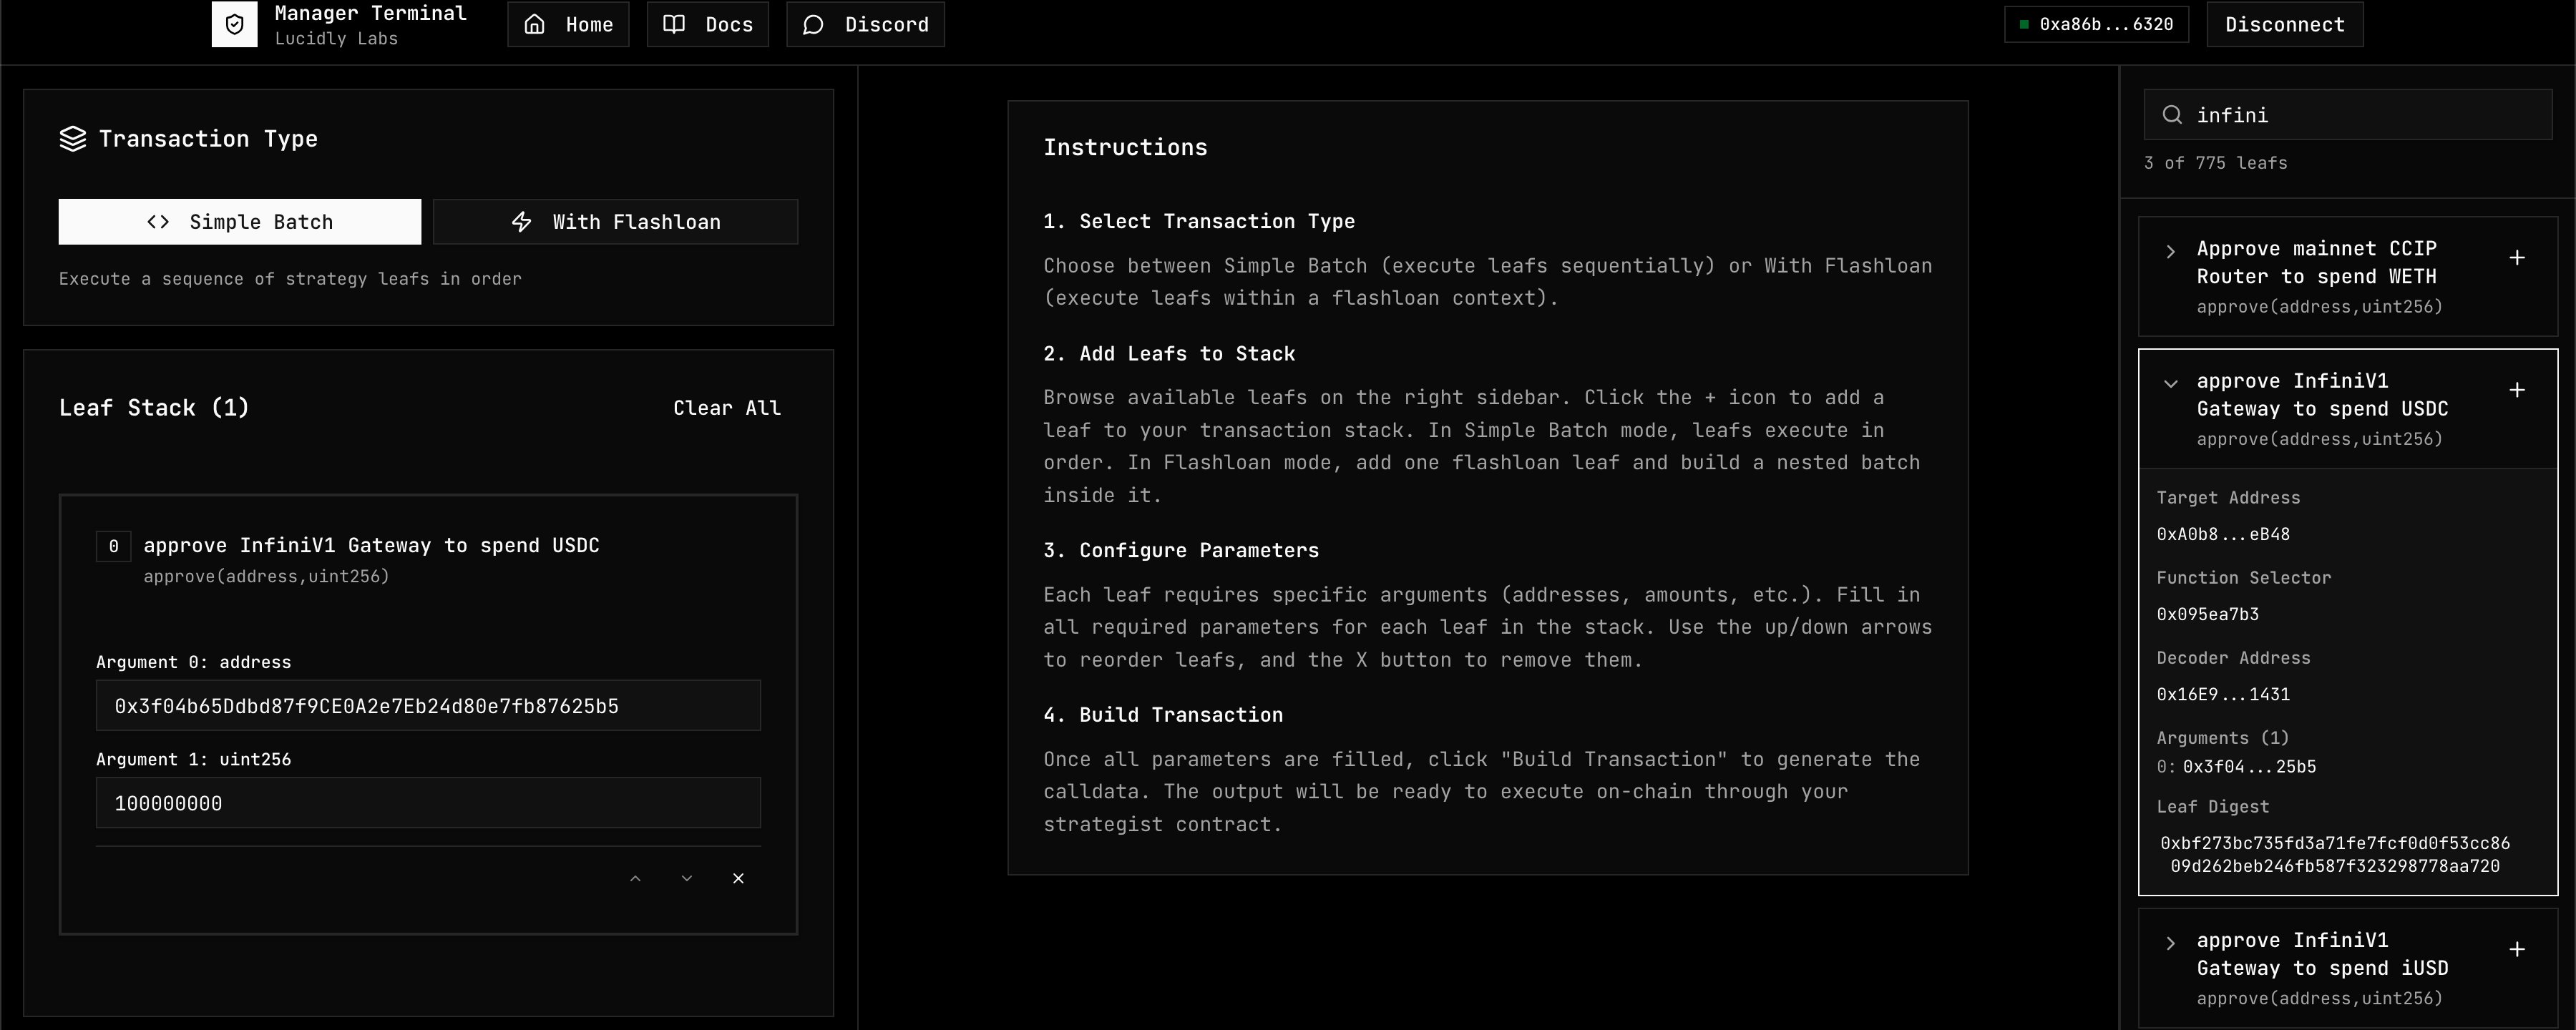
Task: Collapse the InfiniV1 Gateway USDC leaf details
Action: point(2170,383)
